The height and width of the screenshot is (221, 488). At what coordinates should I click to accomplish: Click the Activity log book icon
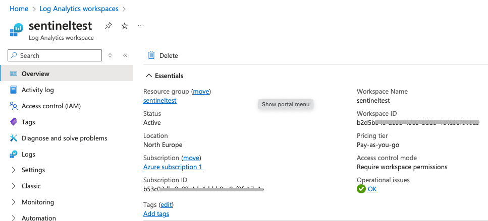click(x=14, y=90)
